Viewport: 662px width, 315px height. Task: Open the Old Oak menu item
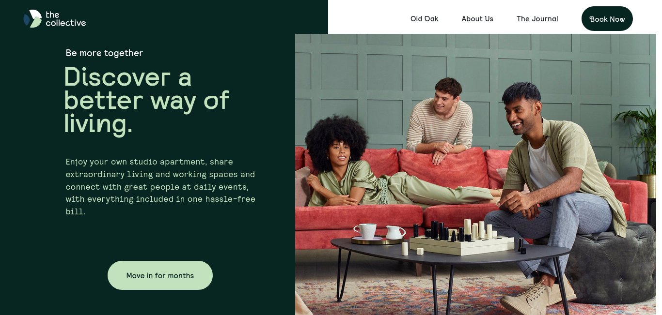[424, 19]
